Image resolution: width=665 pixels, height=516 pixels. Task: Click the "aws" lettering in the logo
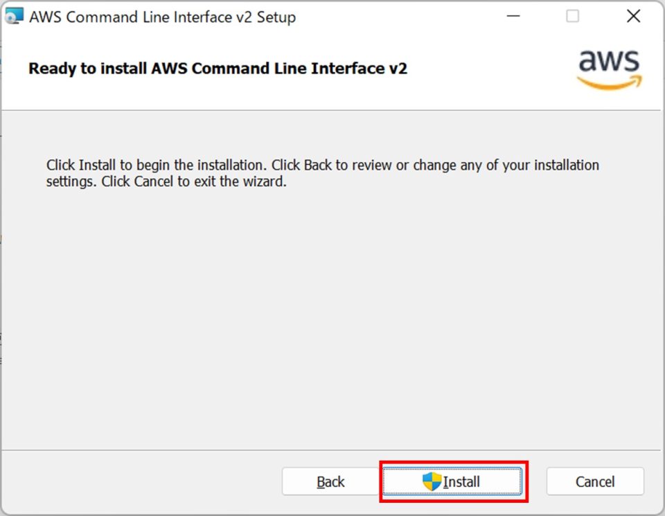(x=610, y=62)
